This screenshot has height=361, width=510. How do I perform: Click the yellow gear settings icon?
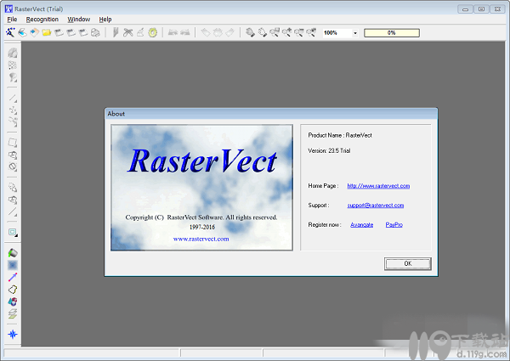(153, 32)
